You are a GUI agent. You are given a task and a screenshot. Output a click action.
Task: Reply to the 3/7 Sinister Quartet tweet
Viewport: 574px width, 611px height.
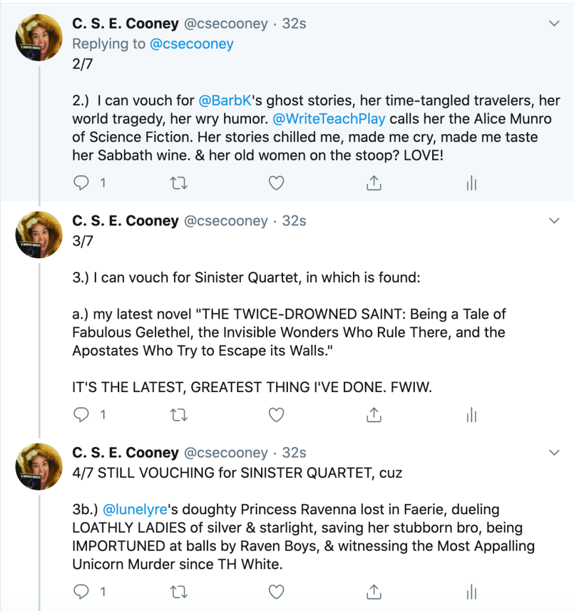[81, 415]
